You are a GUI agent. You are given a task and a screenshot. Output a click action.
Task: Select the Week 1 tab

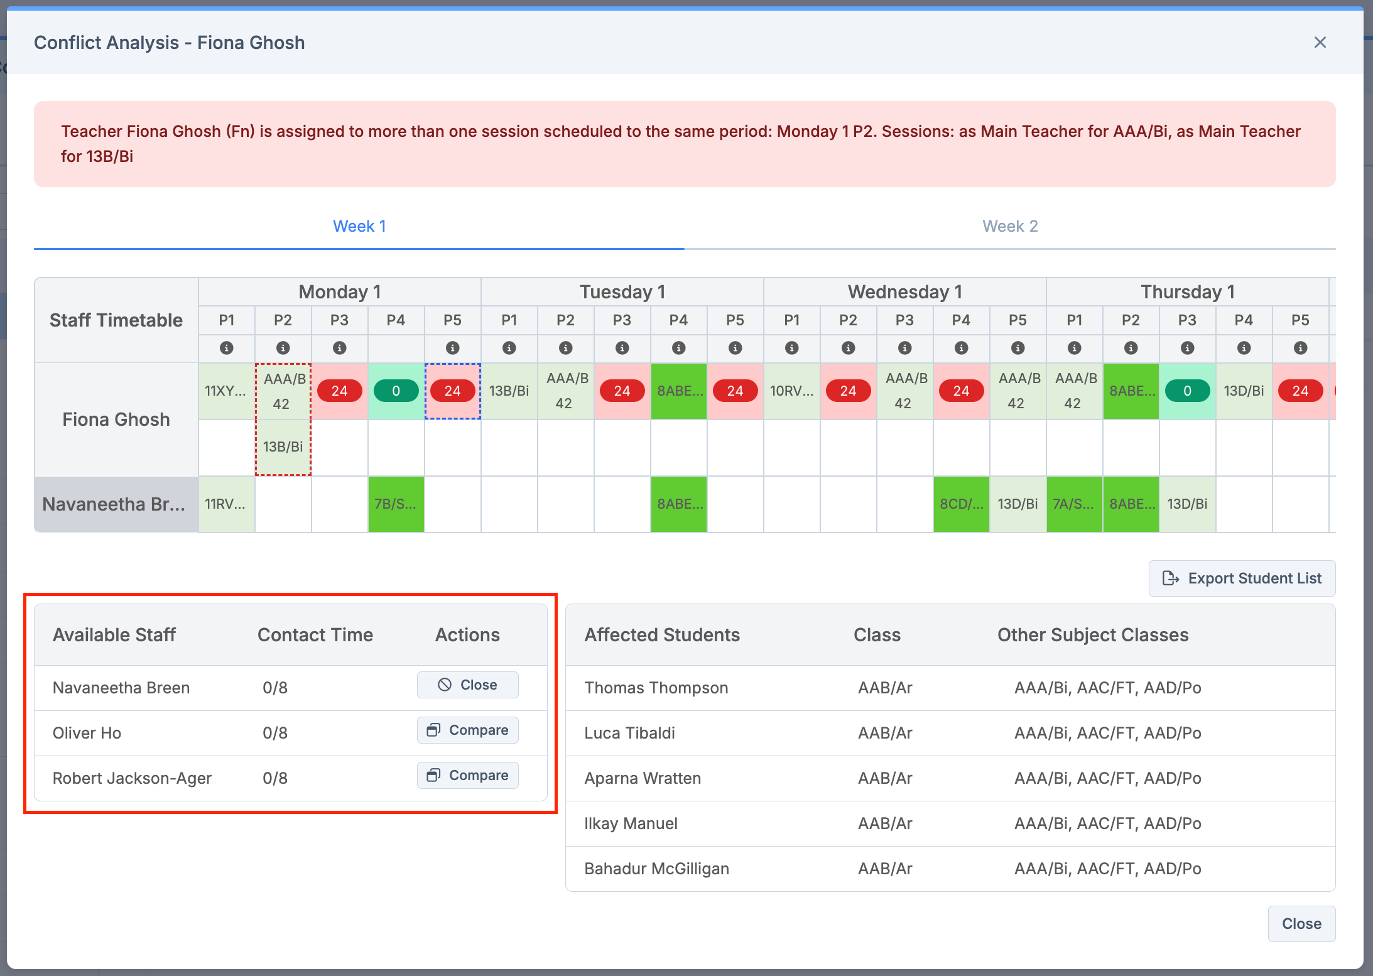point(359,226)
